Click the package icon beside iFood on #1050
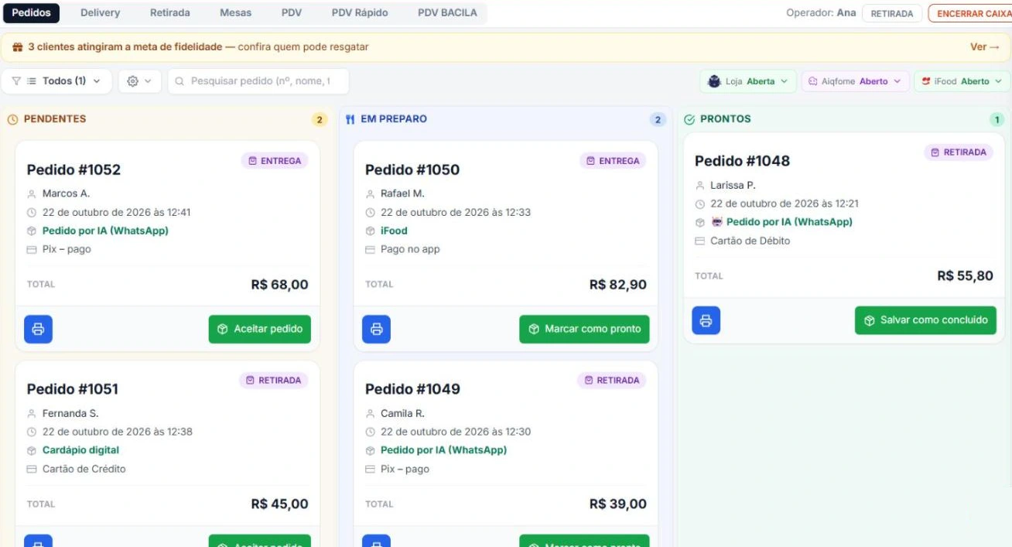 point(371,231)
